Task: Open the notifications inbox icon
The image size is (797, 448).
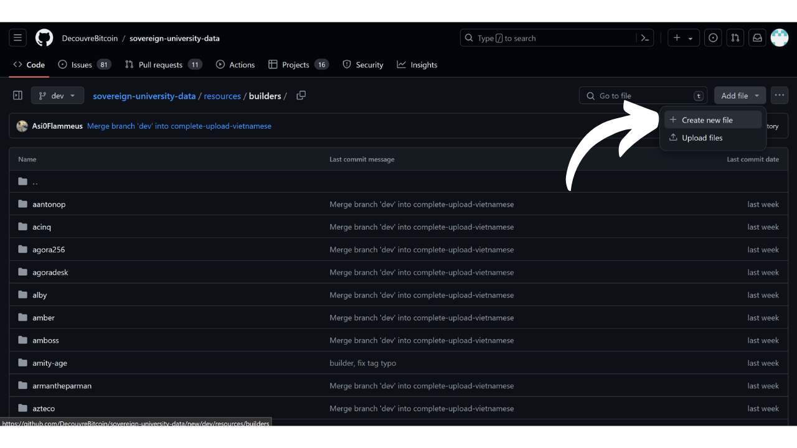Action: (757, 38)
